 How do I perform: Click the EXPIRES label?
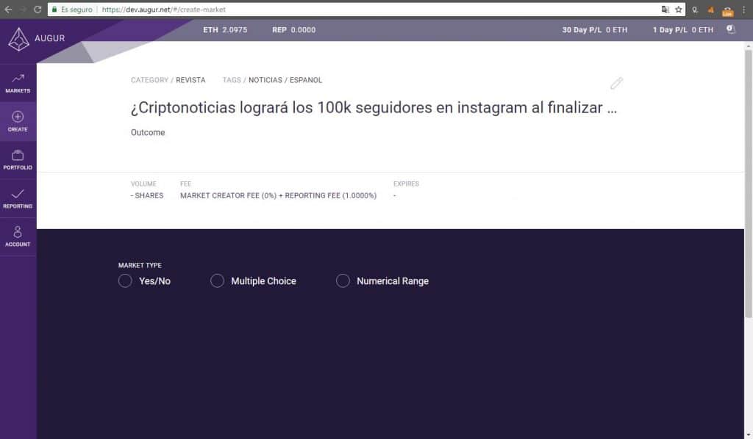[x=406, y=184]
